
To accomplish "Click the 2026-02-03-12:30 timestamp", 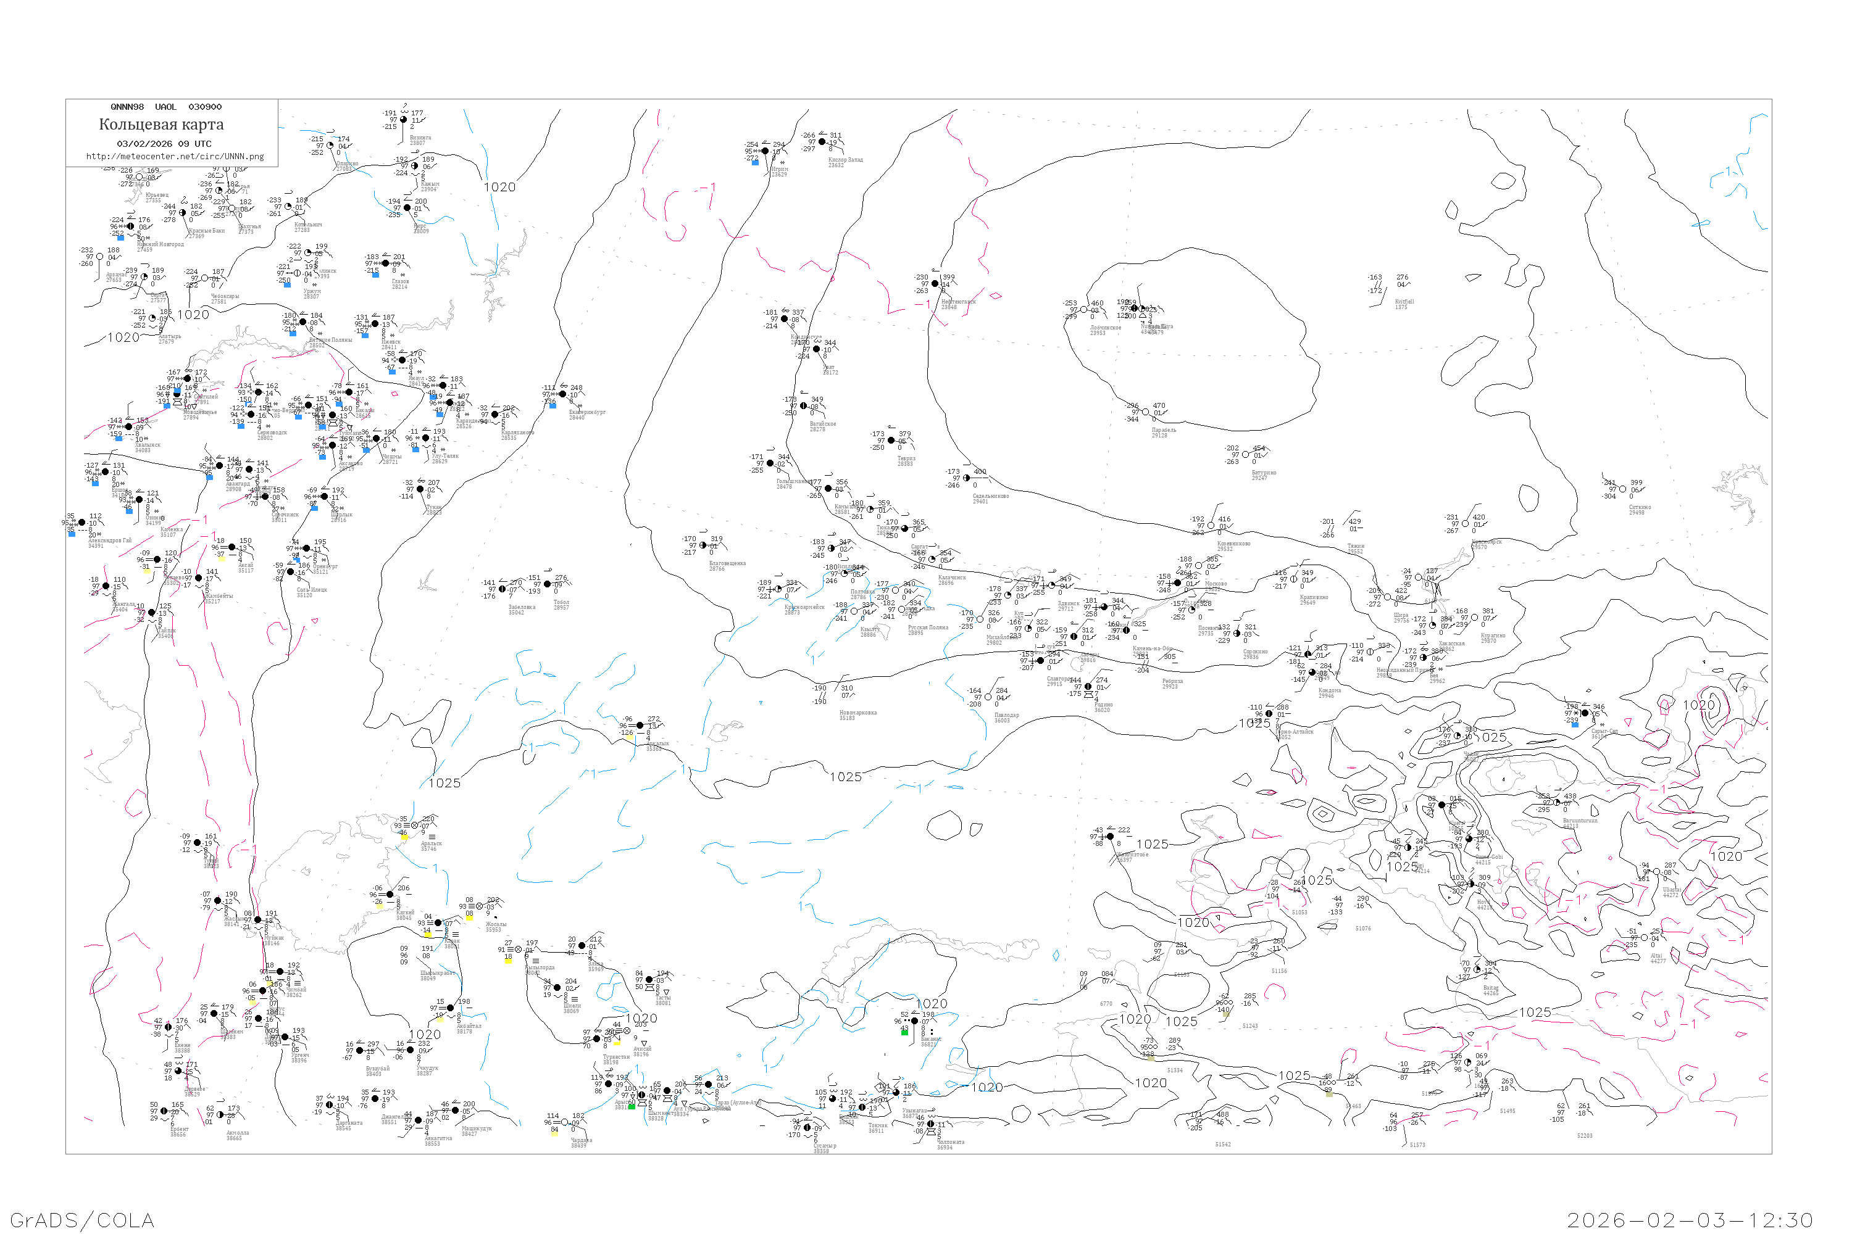I will pyautogui.click(x=1690, y=1220).
